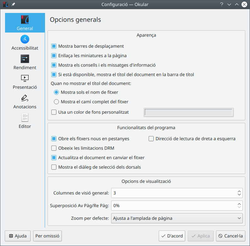Image resolution: width=250 pixels, height=246 pixels.
Task: Disable Mostra barres de desplaçament
Action: [x=54, y=46]
